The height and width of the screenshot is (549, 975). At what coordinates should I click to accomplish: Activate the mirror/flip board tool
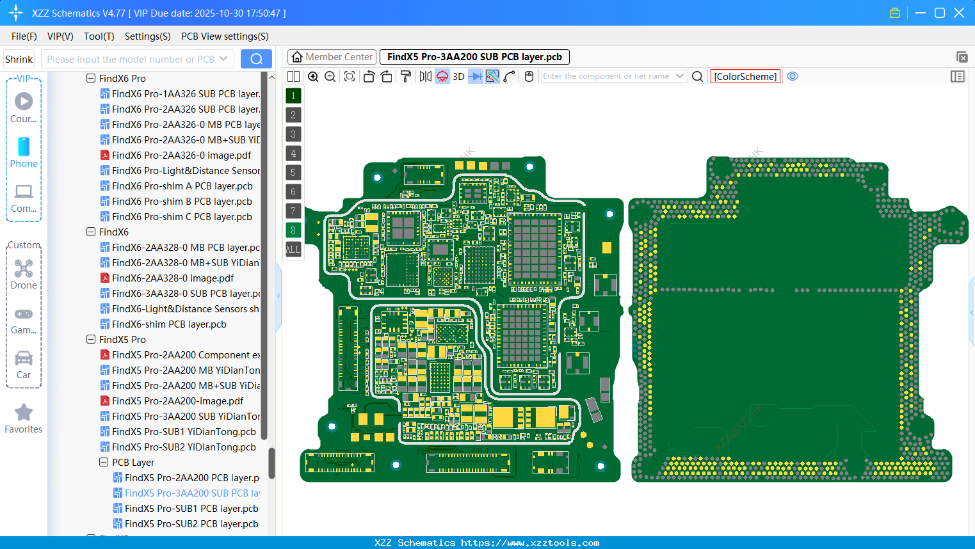pyautogui.click(x=426, y=76)
